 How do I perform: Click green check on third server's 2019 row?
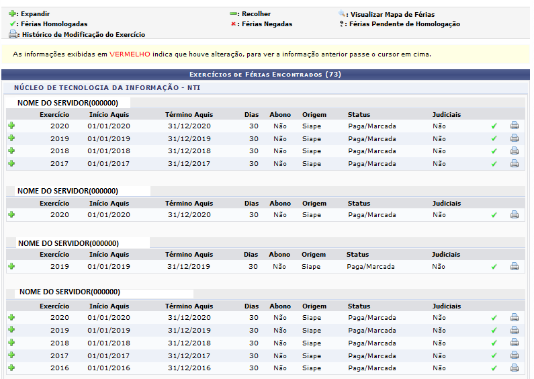tap(494, 267)
